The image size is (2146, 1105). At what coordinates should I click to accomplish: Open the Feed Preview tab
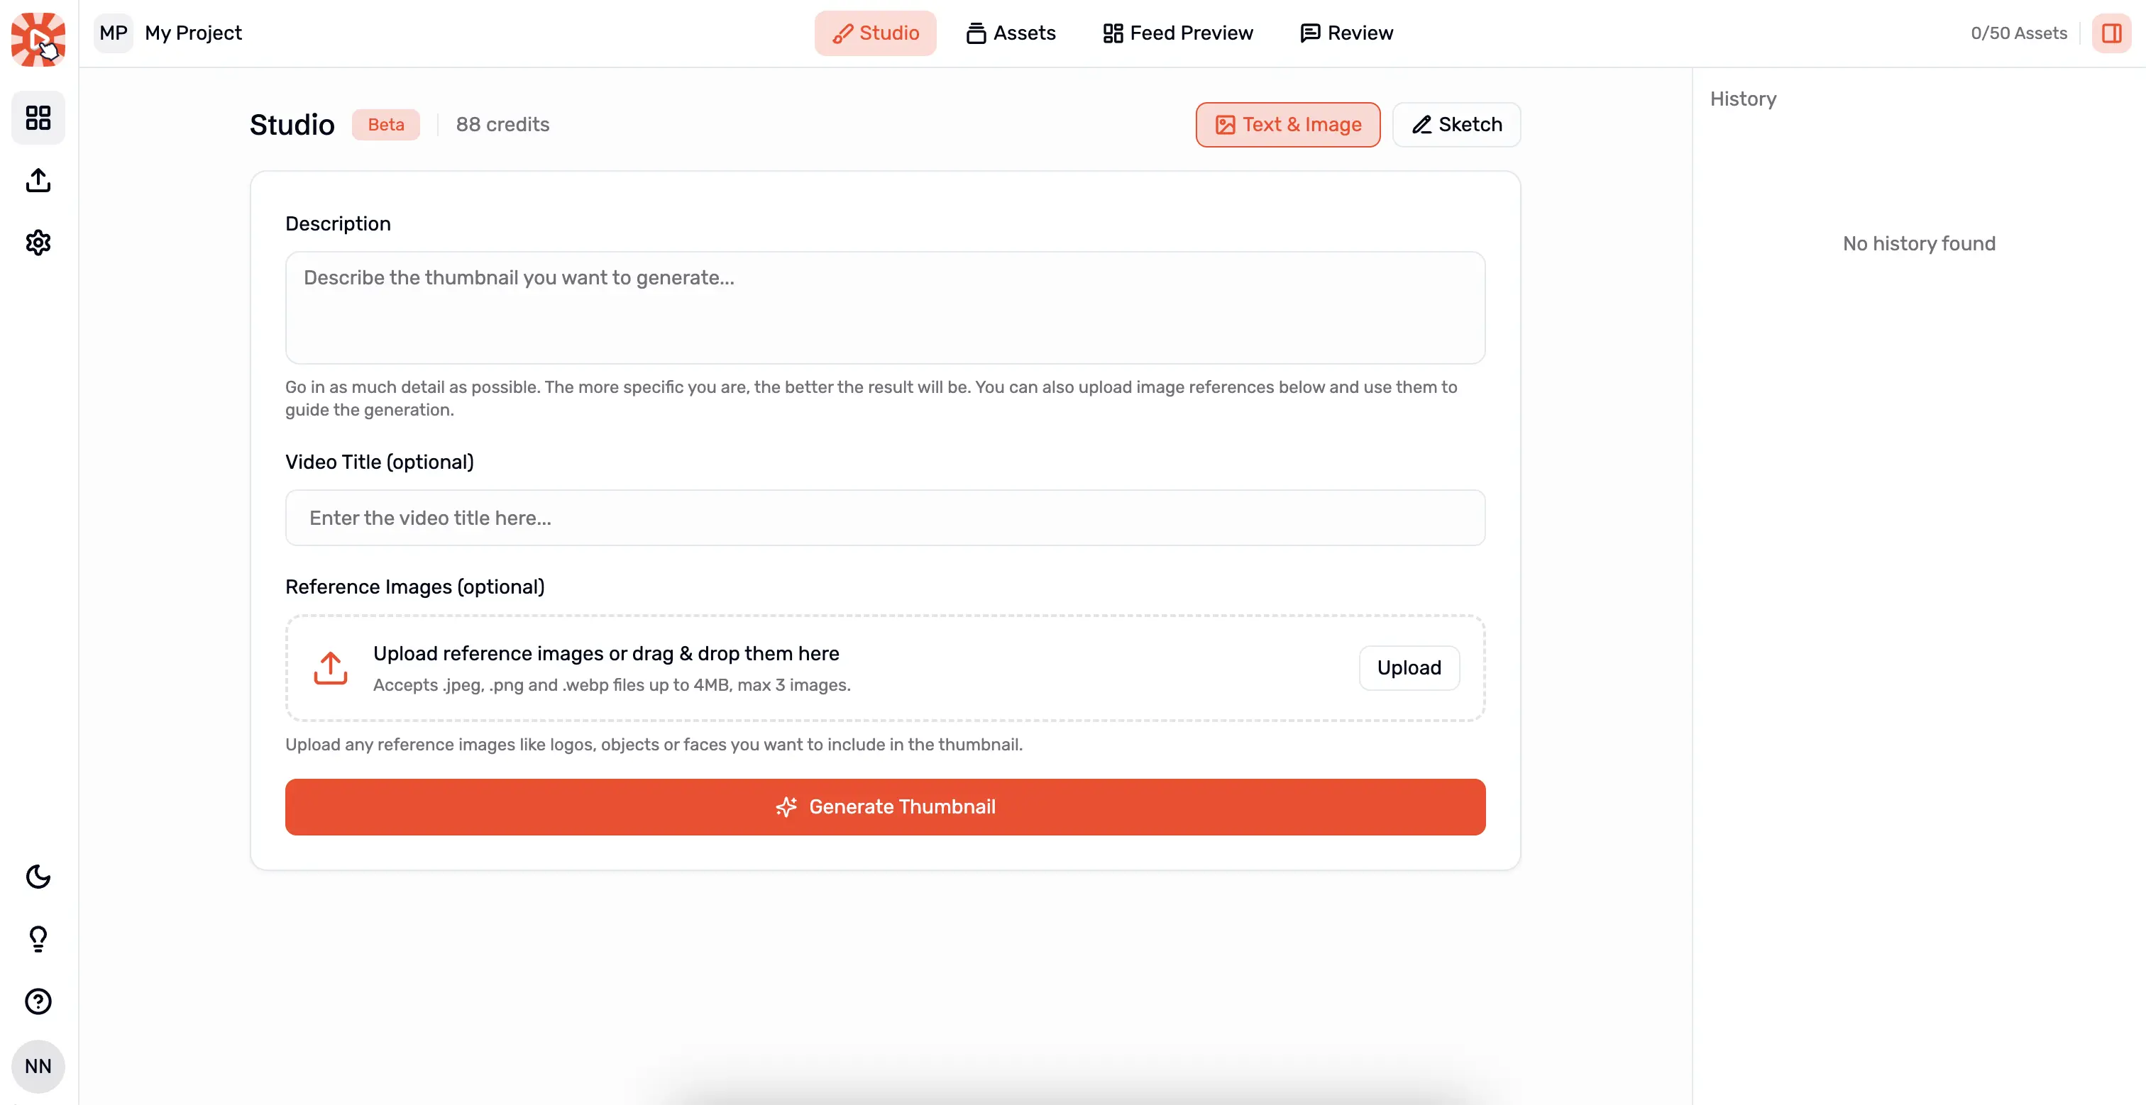pyautogui.click(x=1178, y=33)
